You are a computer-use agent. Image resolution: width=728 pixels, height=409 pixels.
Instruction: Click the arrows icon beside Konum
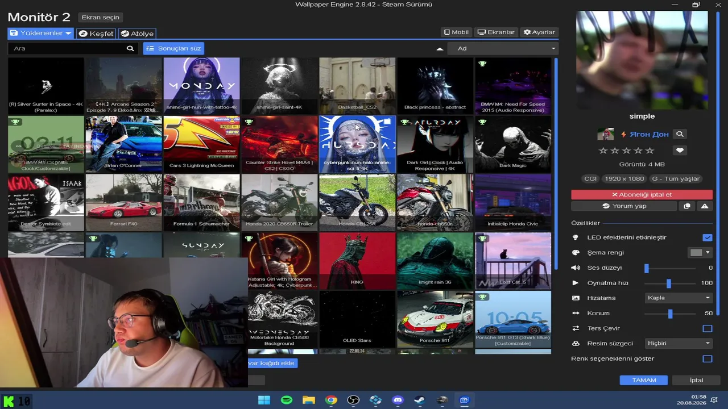pyautogui.click(x=576, y=313)
